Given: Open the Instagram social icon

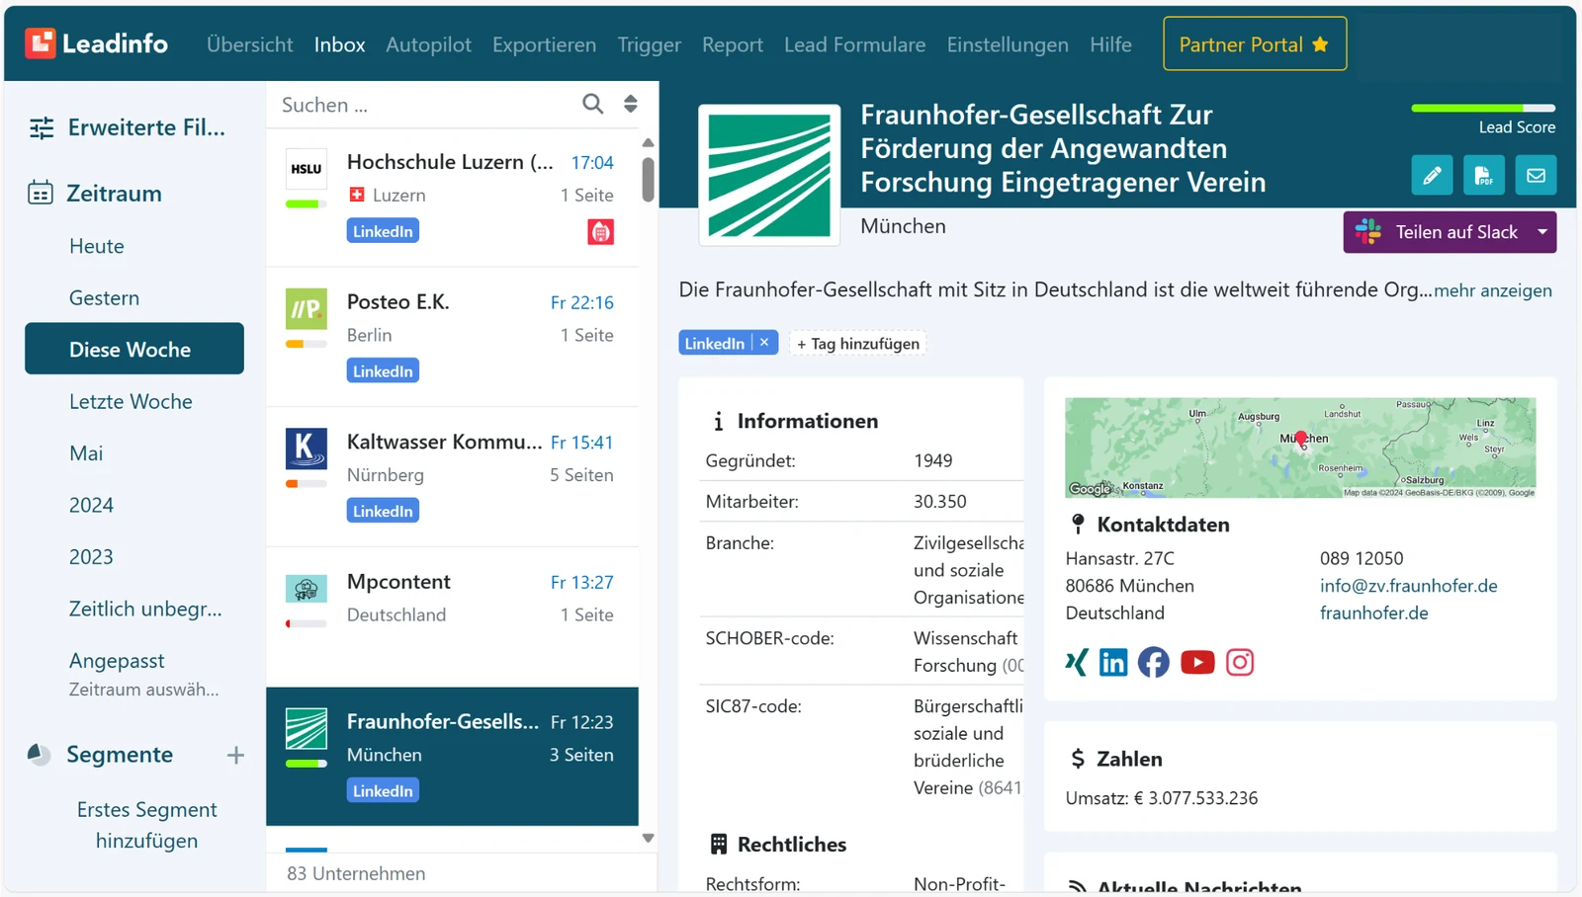Looking at the screenshot, I should (1240, 662).
